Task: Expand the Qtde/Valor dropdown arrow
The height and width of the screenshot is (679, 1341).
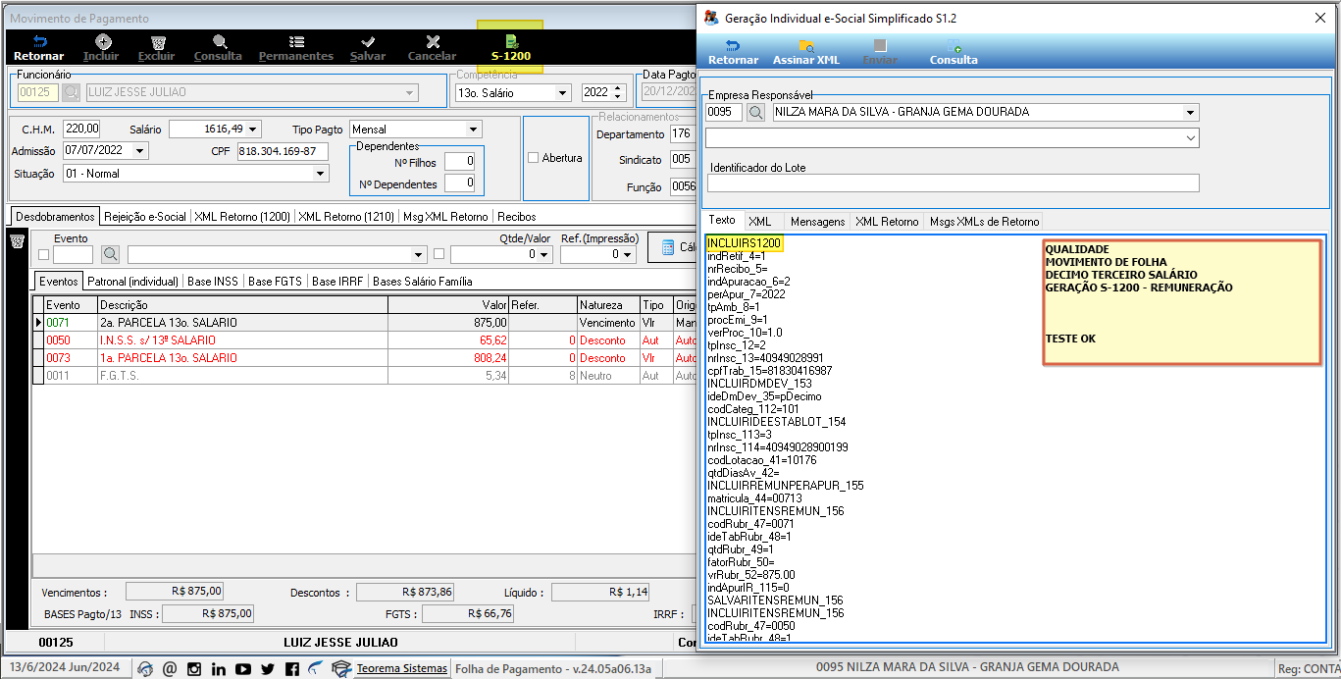Action: point(543,254)
